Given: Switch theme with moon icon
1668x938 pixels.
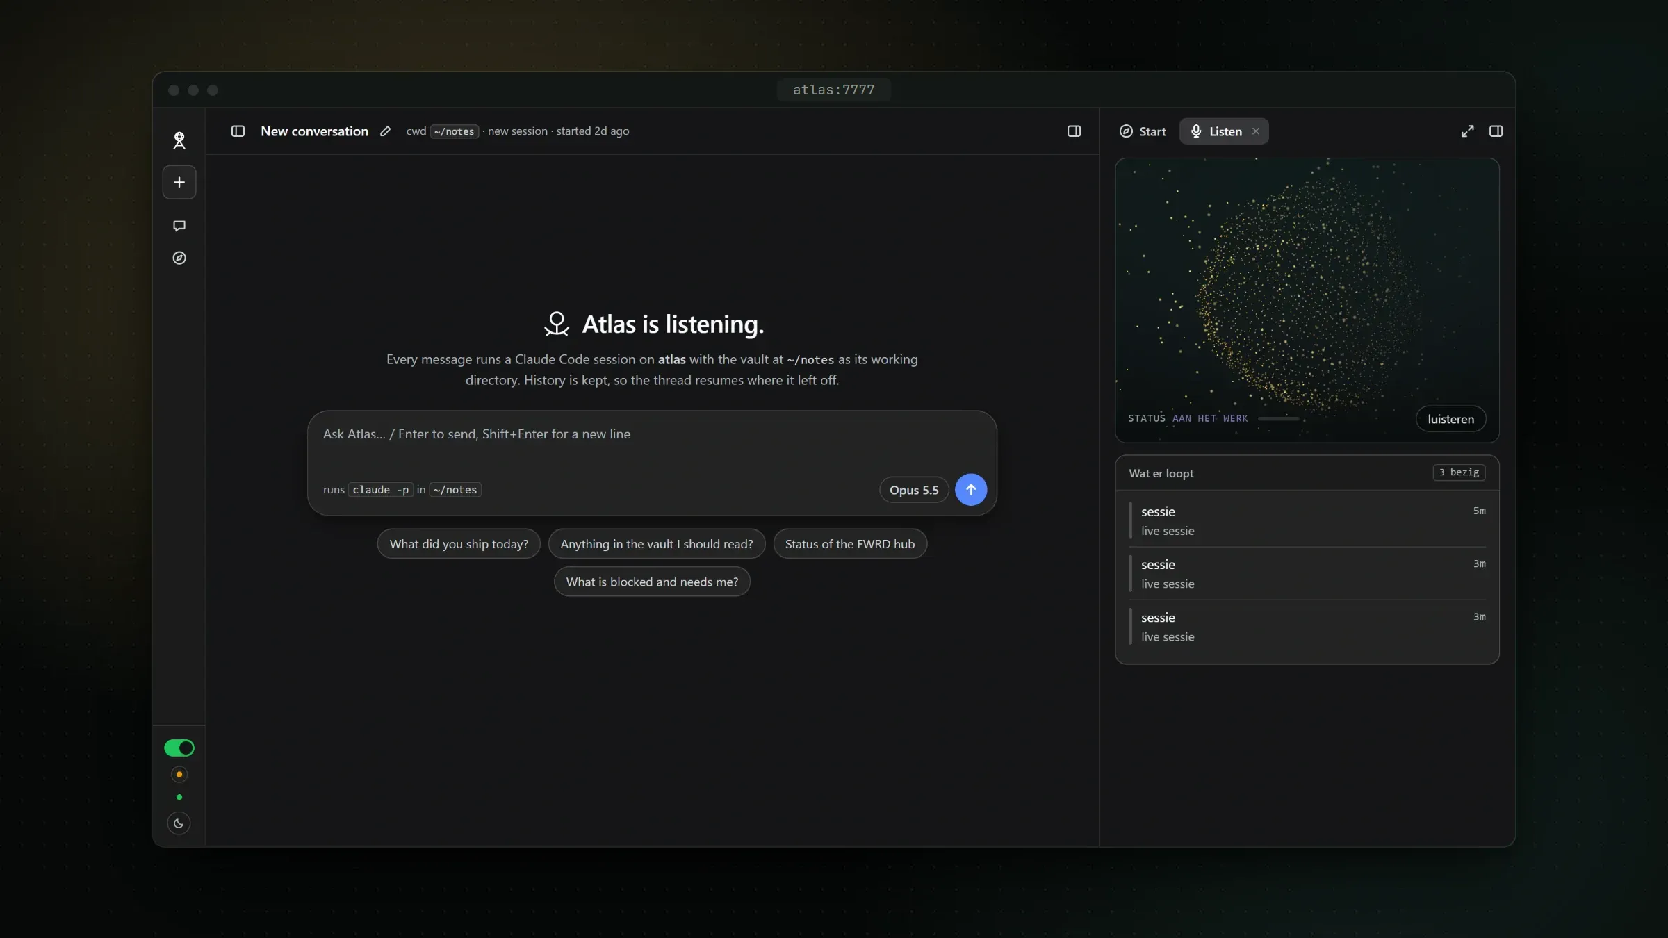Looking at the screenshot, I should click(x=179, y=823).
